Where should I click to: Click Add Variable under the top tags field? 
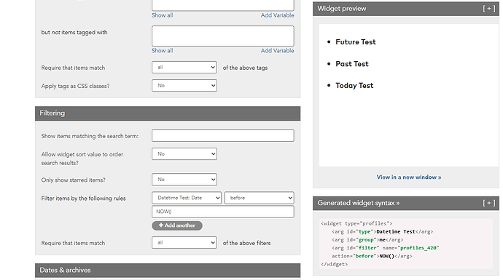tap(277, 15)
